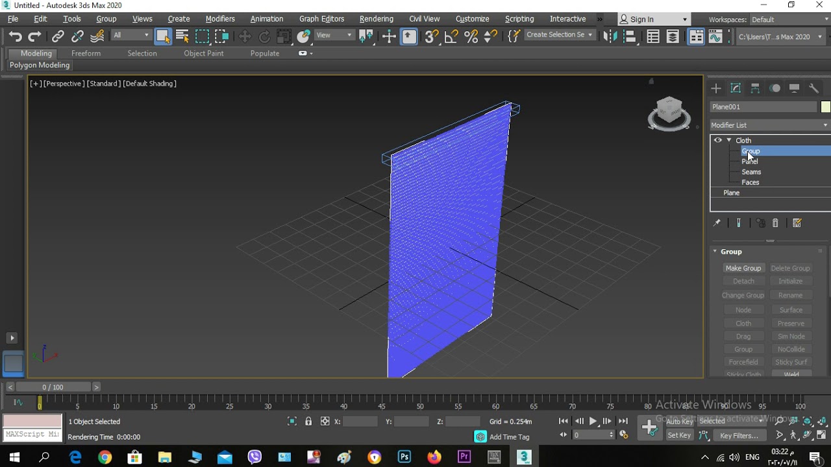Image resolution: width=831 pixels, height=467 pixels.
Task: Open the Key Filters dialog
Action: [x=739, y=436]
